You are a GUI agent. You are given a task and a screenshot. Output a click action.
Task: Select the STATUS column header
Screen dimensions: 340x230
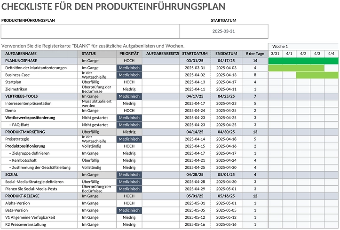[97, 54]
